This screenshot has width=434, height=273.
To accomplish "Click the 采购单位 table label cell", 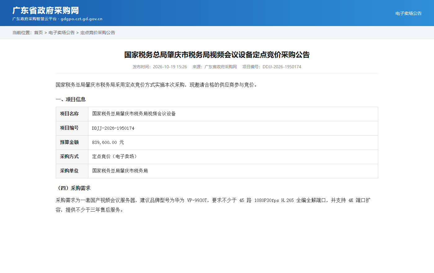I will [72, 171].
